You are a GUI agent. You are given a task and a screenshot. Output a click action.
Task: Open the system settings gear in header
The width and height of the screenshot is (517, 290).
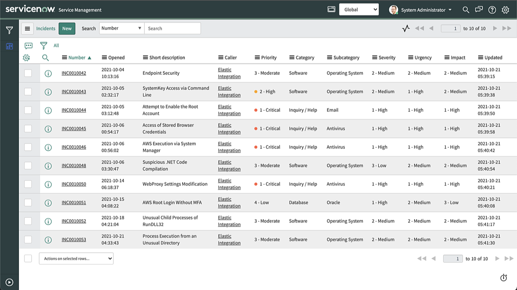505,9
